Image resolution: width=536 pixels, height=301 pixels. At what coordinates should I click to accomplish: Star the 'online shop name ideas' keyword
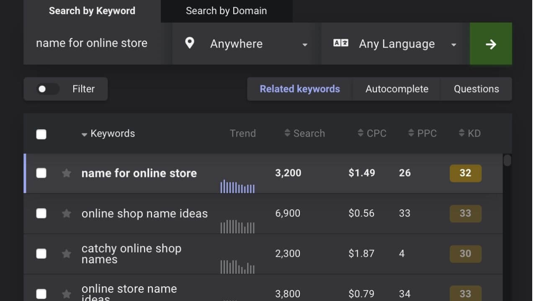(x=66, y=214)
